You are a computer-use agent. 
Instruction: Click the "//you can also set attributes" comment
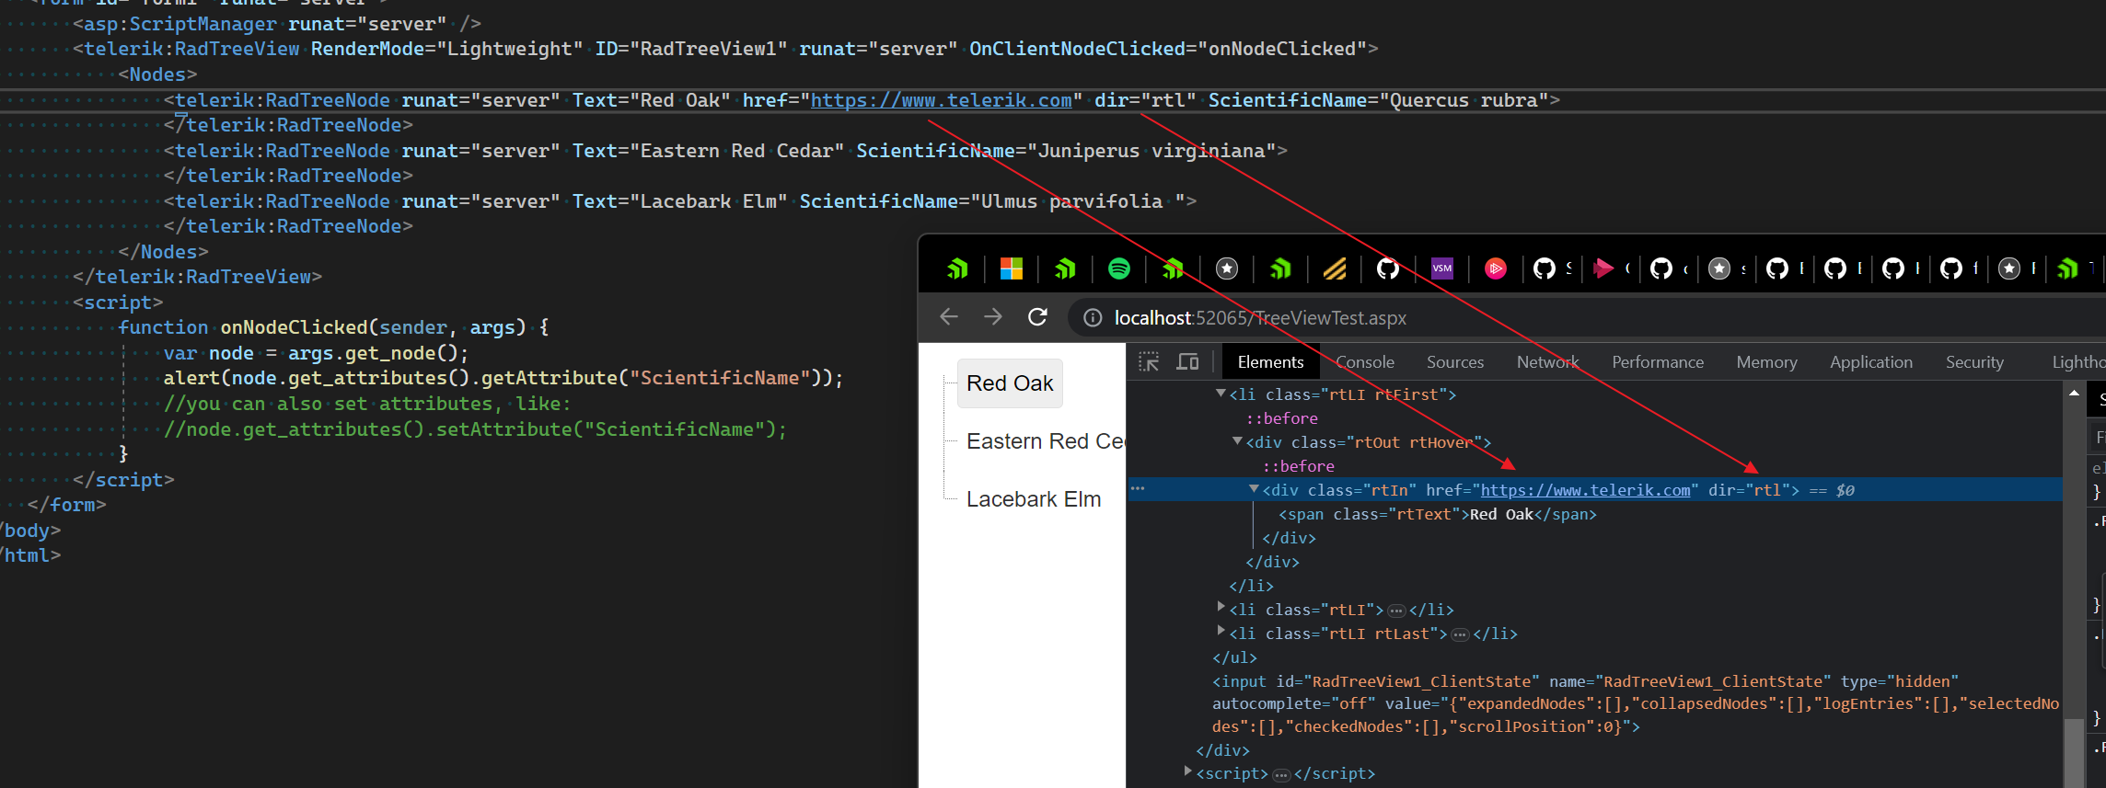pos(367,404)
